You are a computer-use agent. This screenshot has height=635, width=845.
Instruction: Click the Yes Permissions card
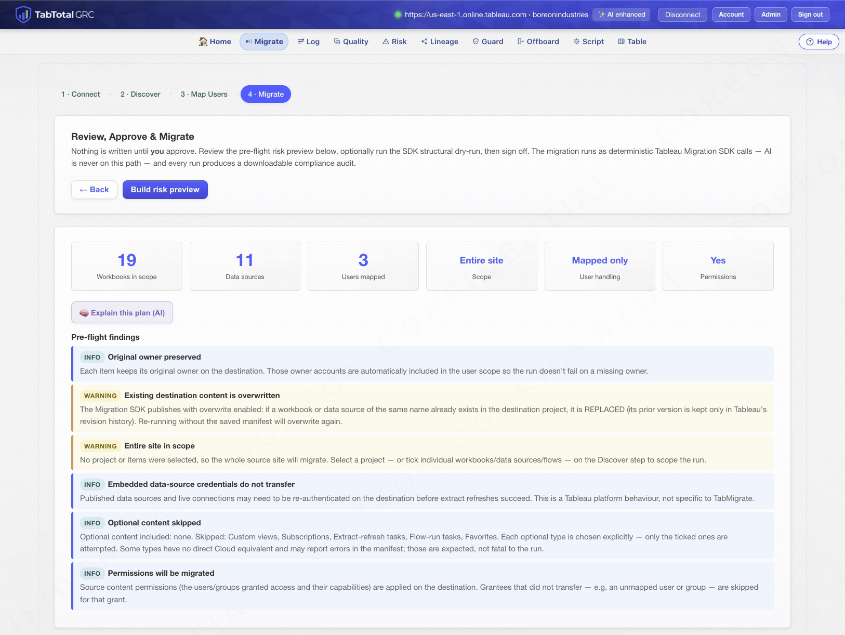point(718,266)
